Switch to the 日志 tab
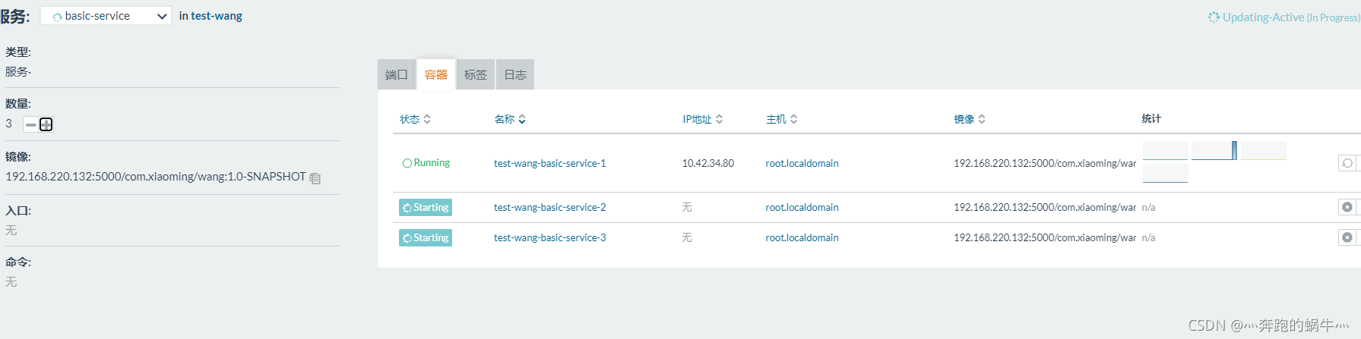 coord(515,74)
